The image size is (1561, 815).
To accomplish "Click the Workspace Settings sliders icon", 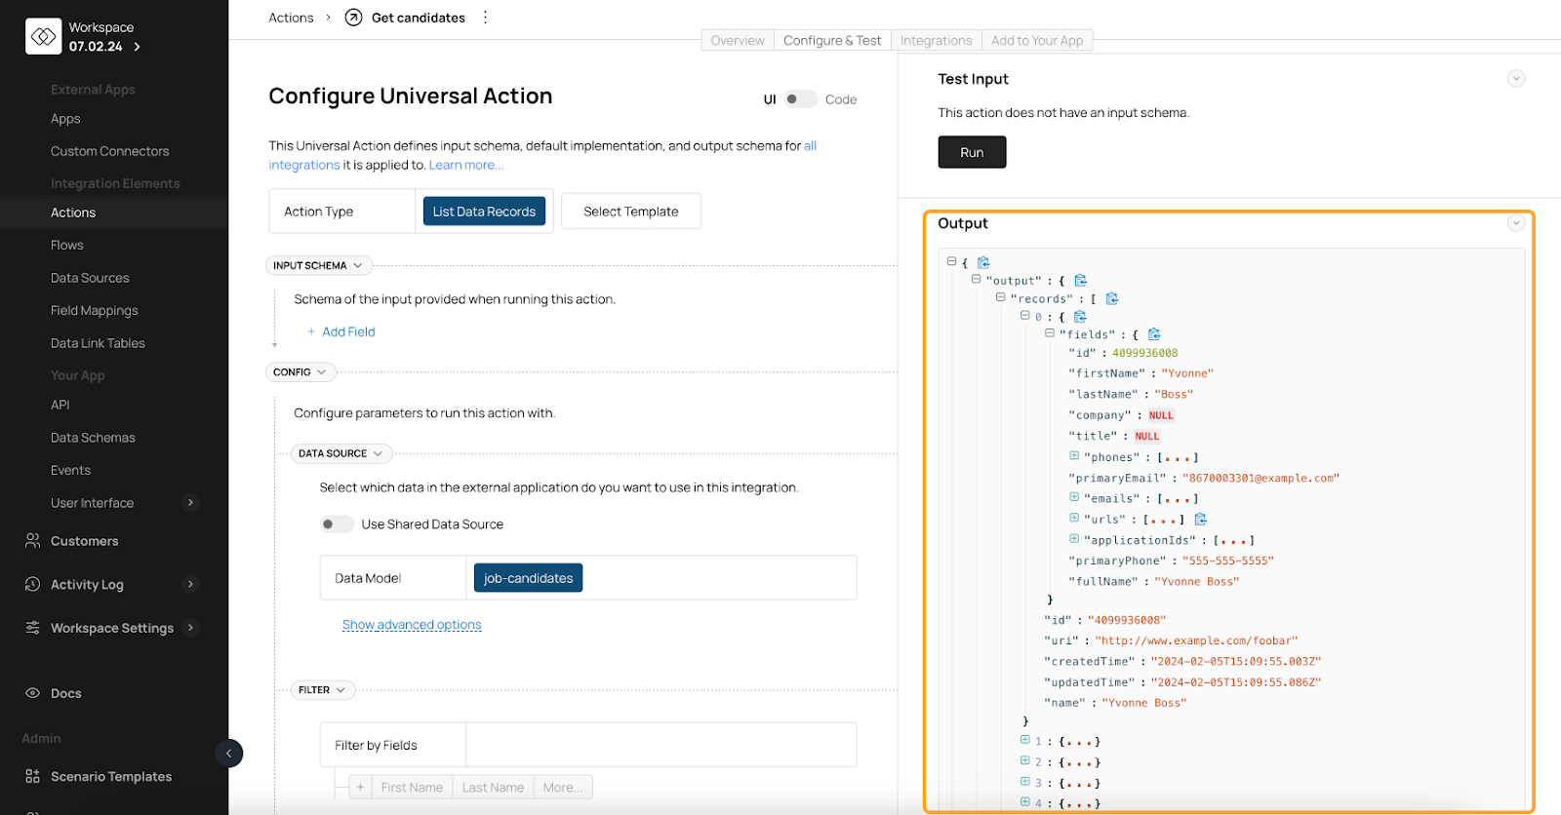I will (x=33, y=627).
